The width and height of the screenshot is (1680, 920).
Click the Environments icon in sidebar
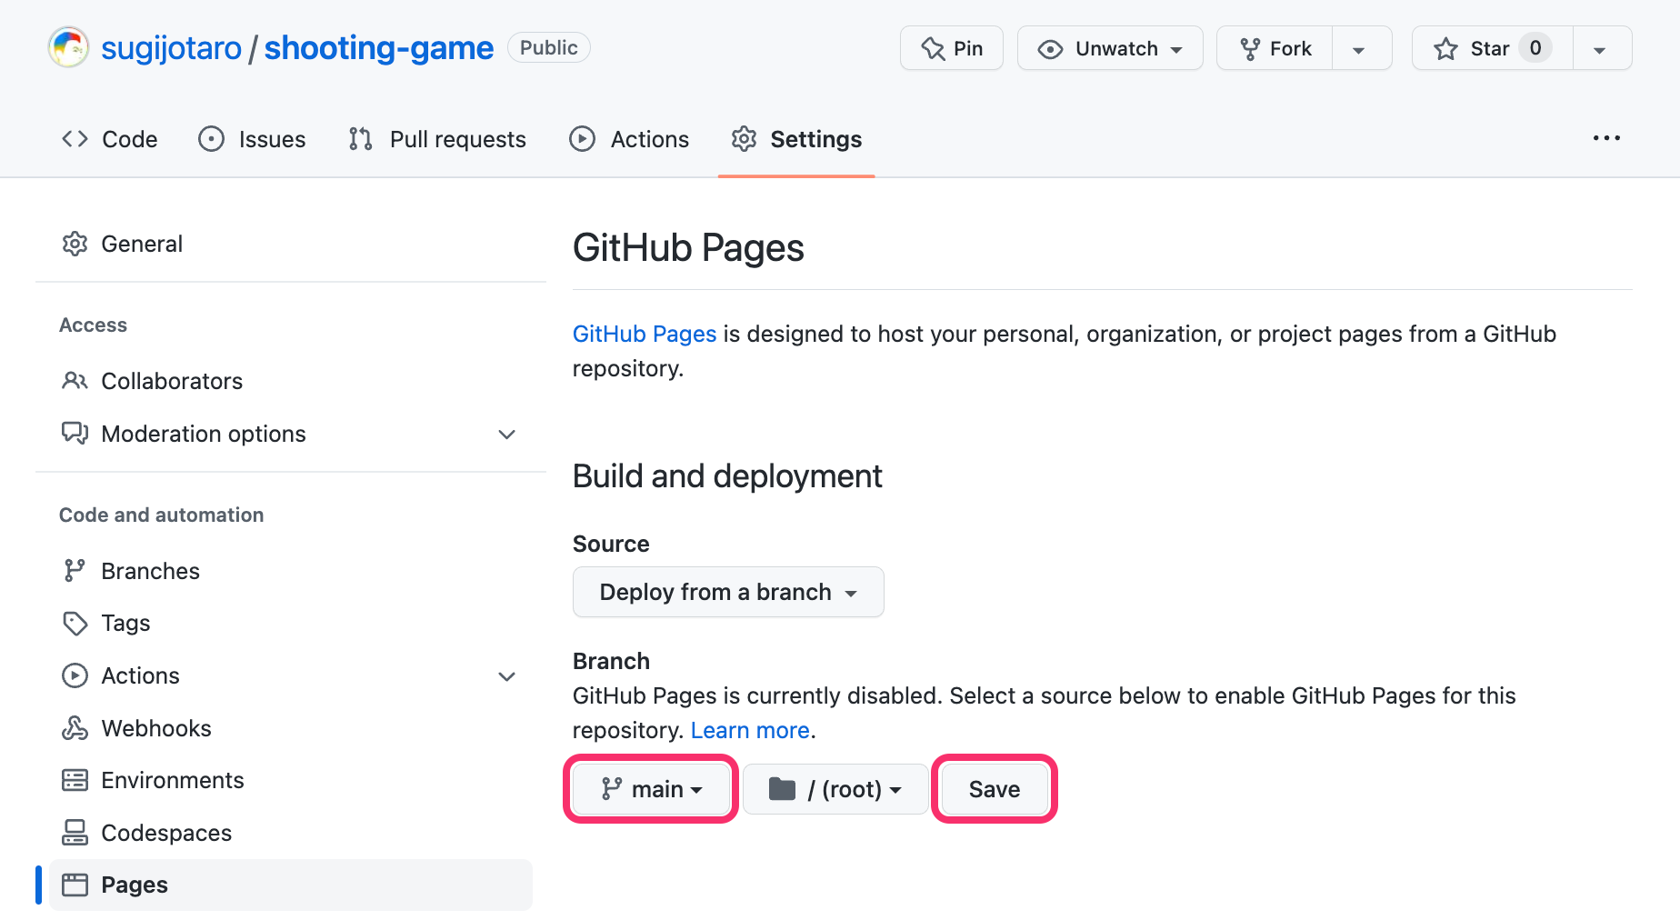click(75, 779)
